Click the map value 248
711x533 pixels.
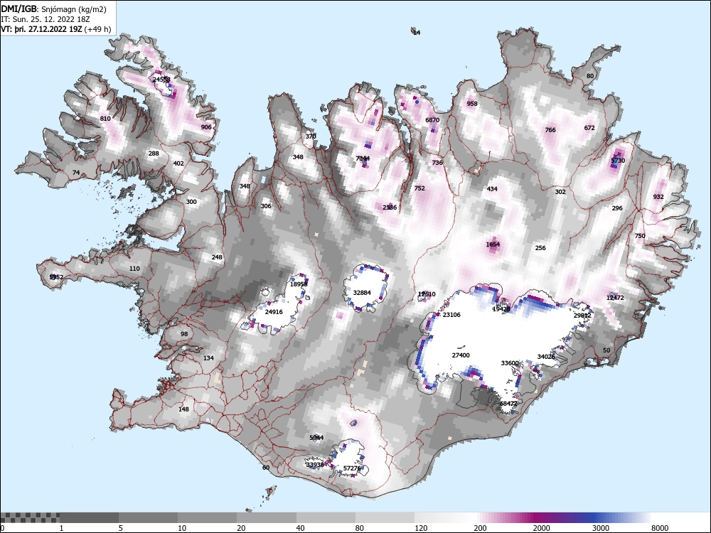[x=217, y=257]
